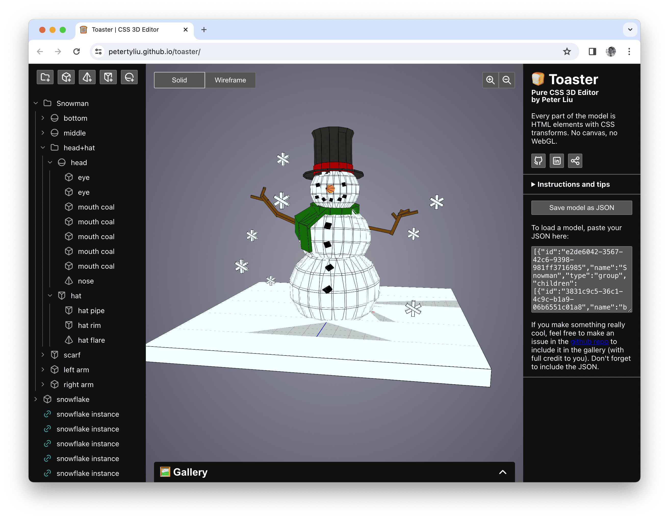Screen dimensions: 669x520
Task: Zoom in on the 3D viewport
Action: click(490, 80)
